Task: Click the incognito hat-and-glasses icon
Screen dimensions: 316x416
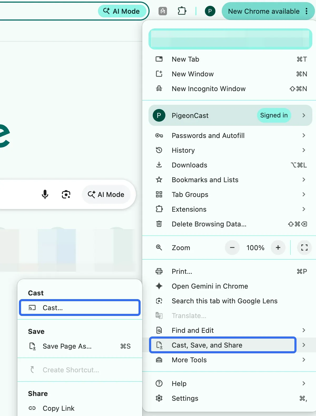Action: 159,88
